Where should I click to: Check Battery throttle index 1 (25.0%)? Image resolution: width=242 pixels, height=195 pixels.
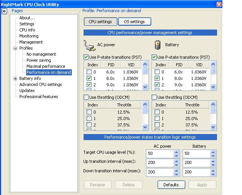(x=157, y=119)
